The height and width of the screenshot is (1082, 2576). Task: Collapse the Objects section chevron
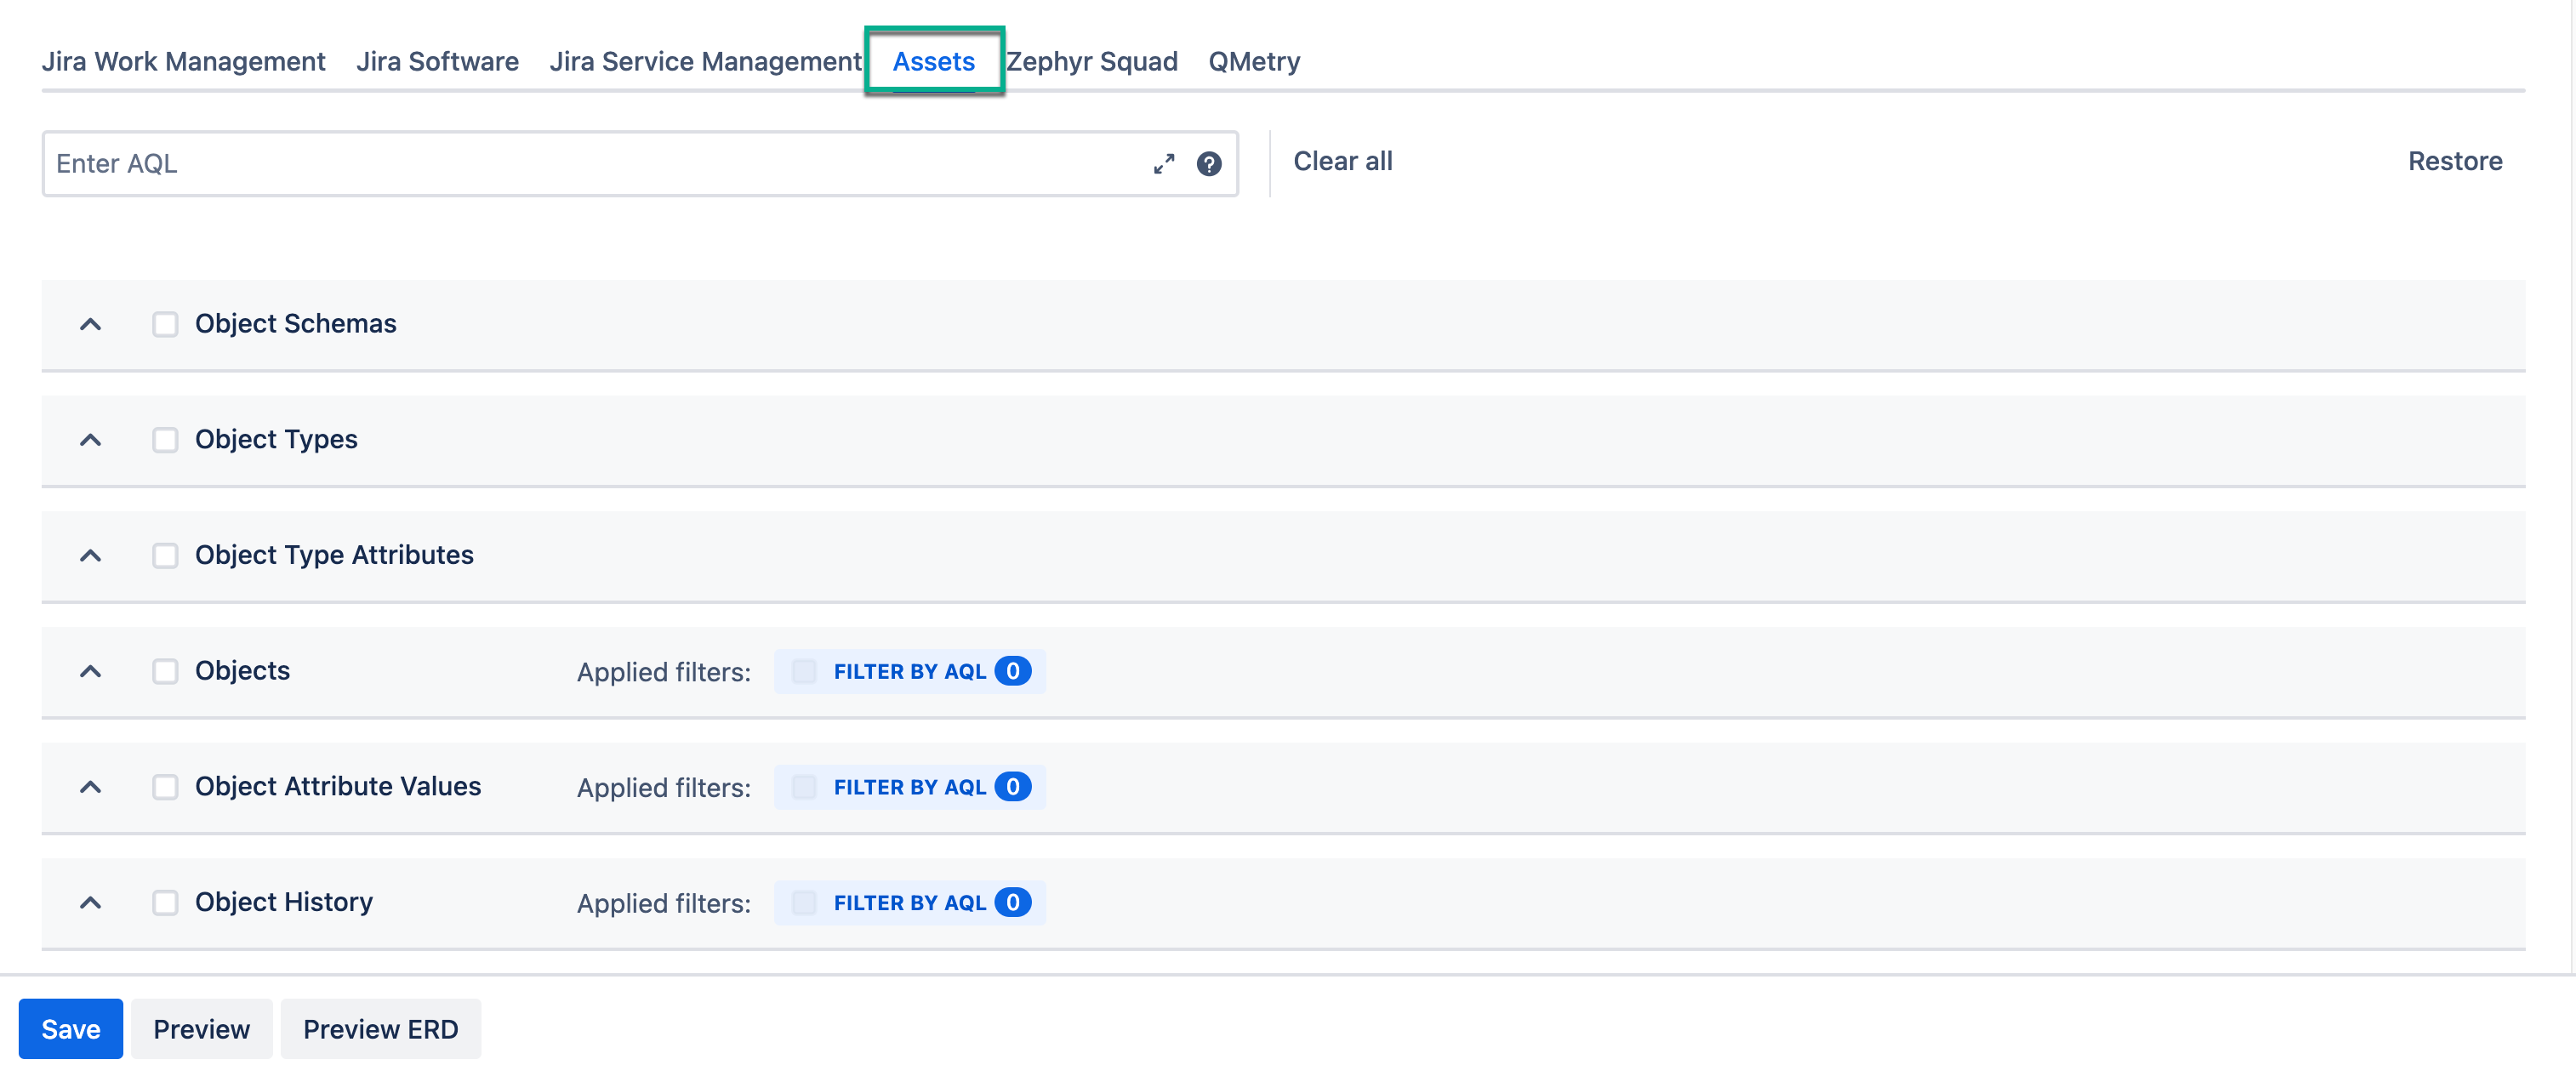[x=90, y=671]
